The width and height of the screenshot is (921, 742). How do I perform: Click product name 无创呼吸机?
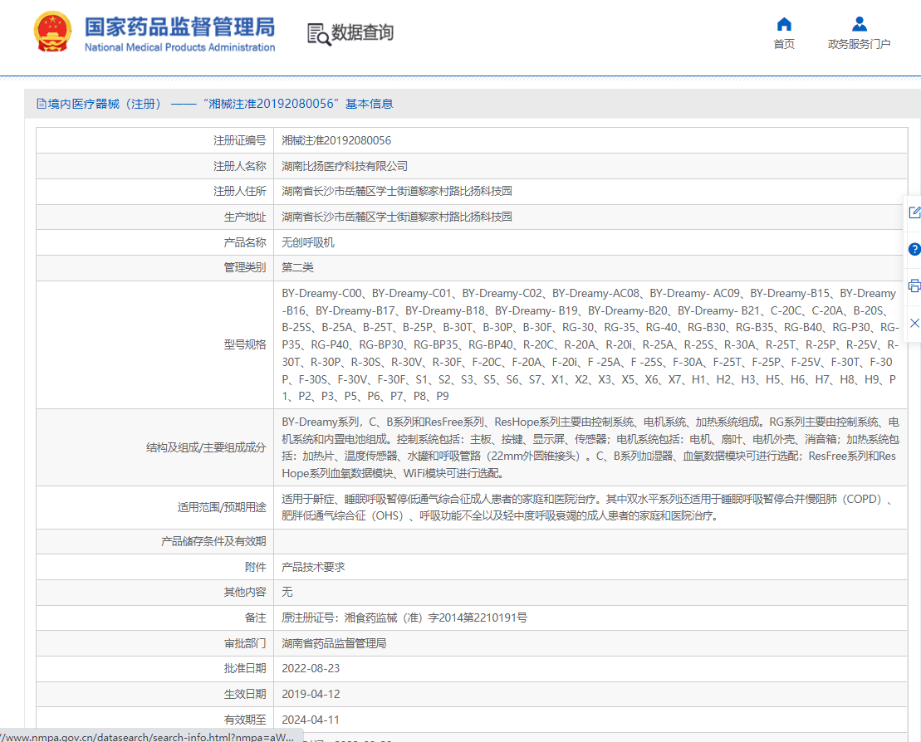tap(308, 242)
